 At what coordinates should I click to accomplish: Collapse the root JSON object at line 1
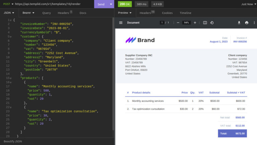[10, 20]
